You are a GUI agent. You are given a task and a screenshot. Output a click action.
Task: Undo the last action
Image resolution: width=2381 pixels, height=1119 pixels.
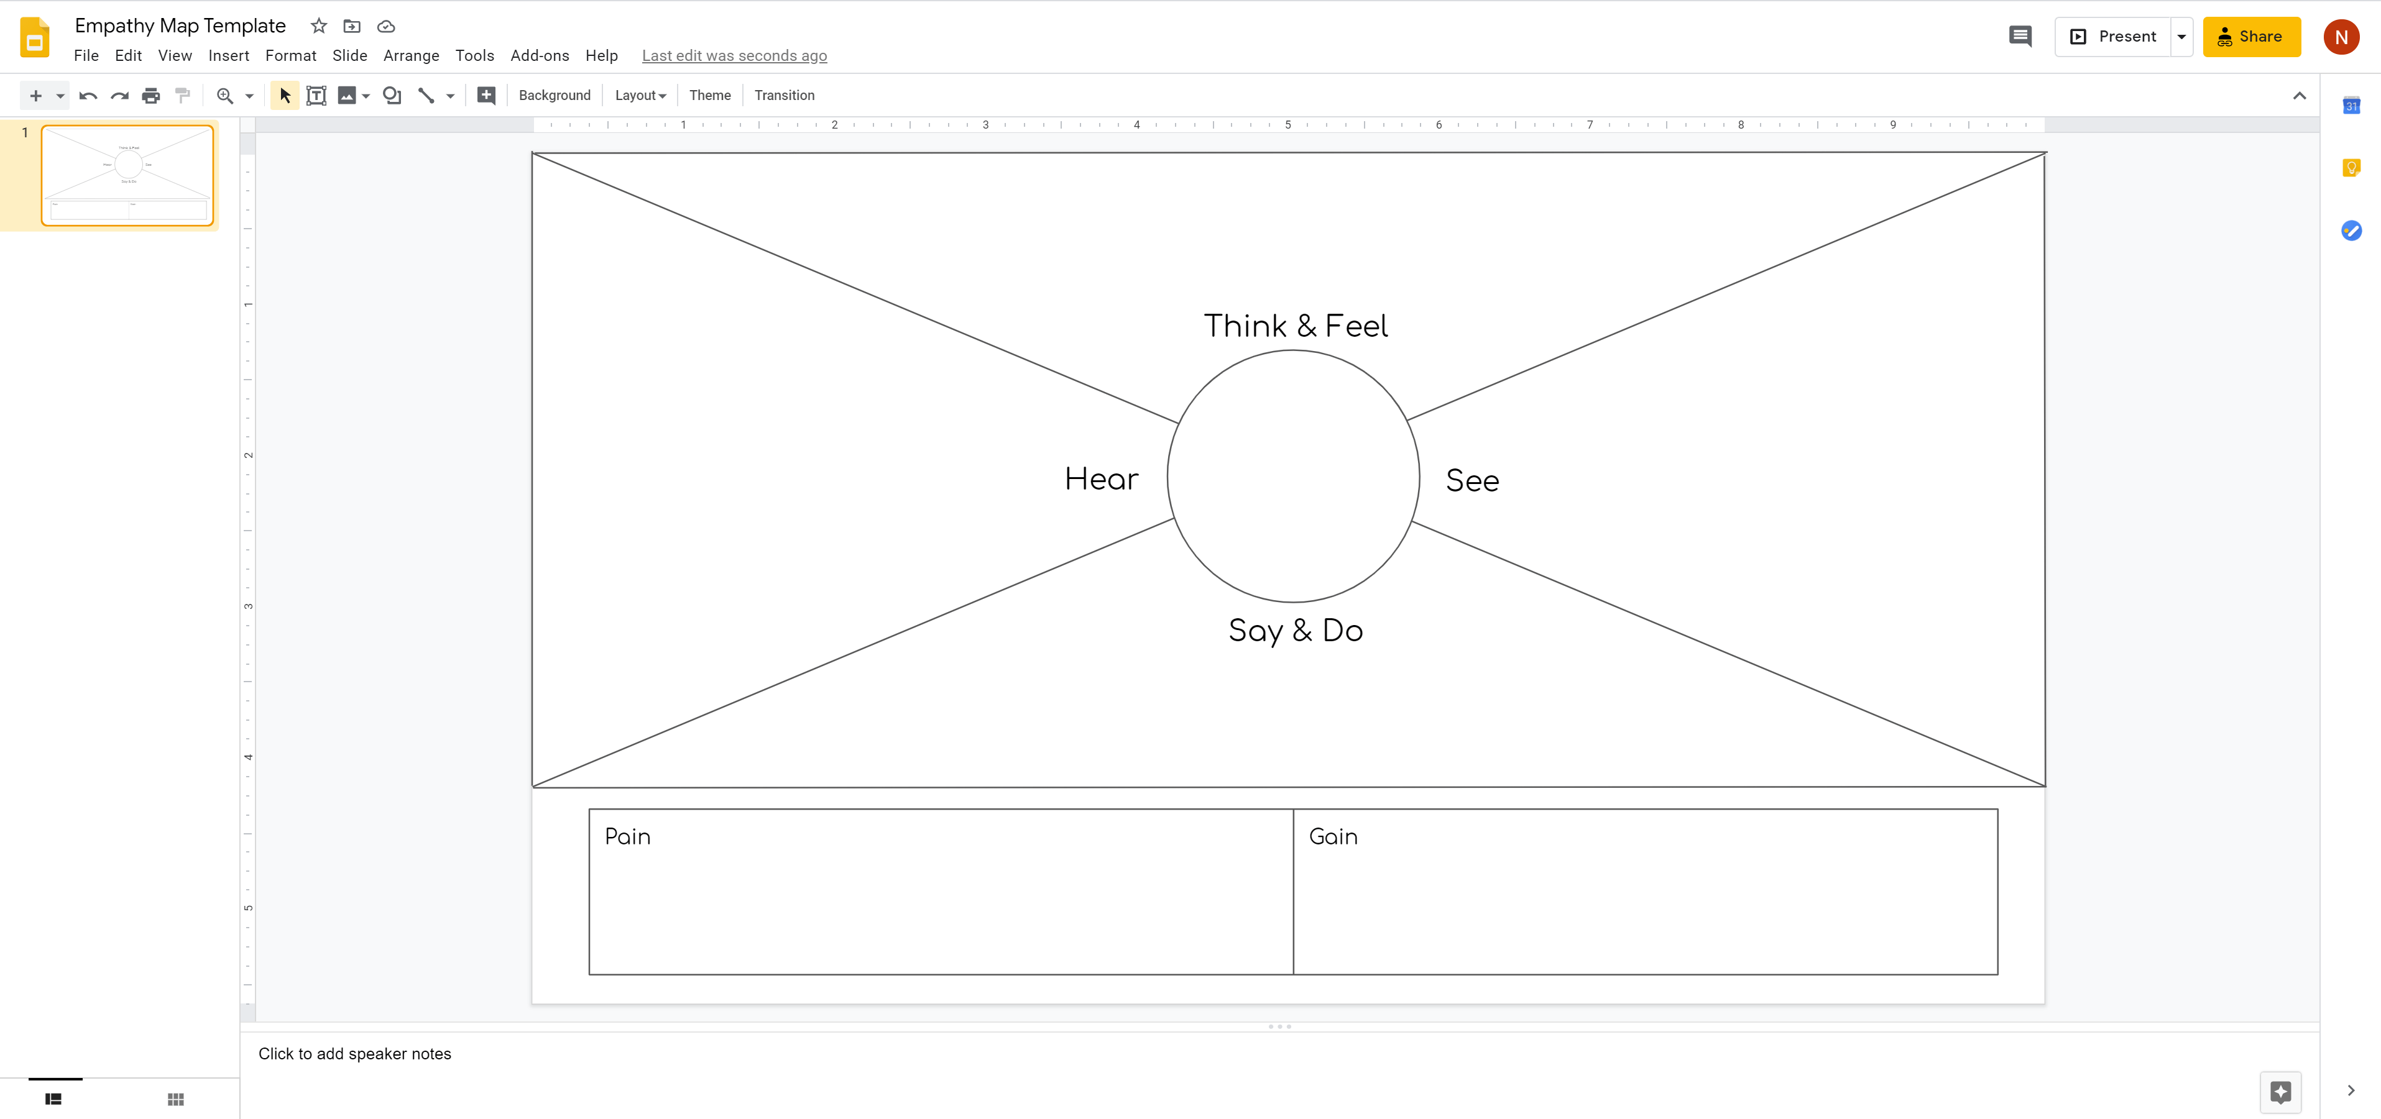point(89,95)
